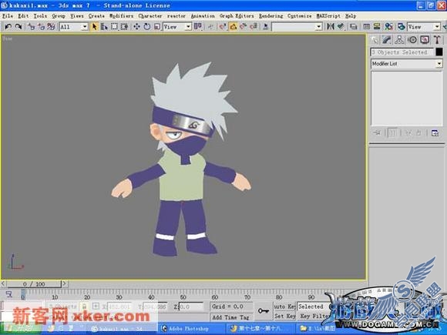Open the Render Scene dialog icon
Image resolution: width=447 pixels, height=335 pixels.
[402, 27]
